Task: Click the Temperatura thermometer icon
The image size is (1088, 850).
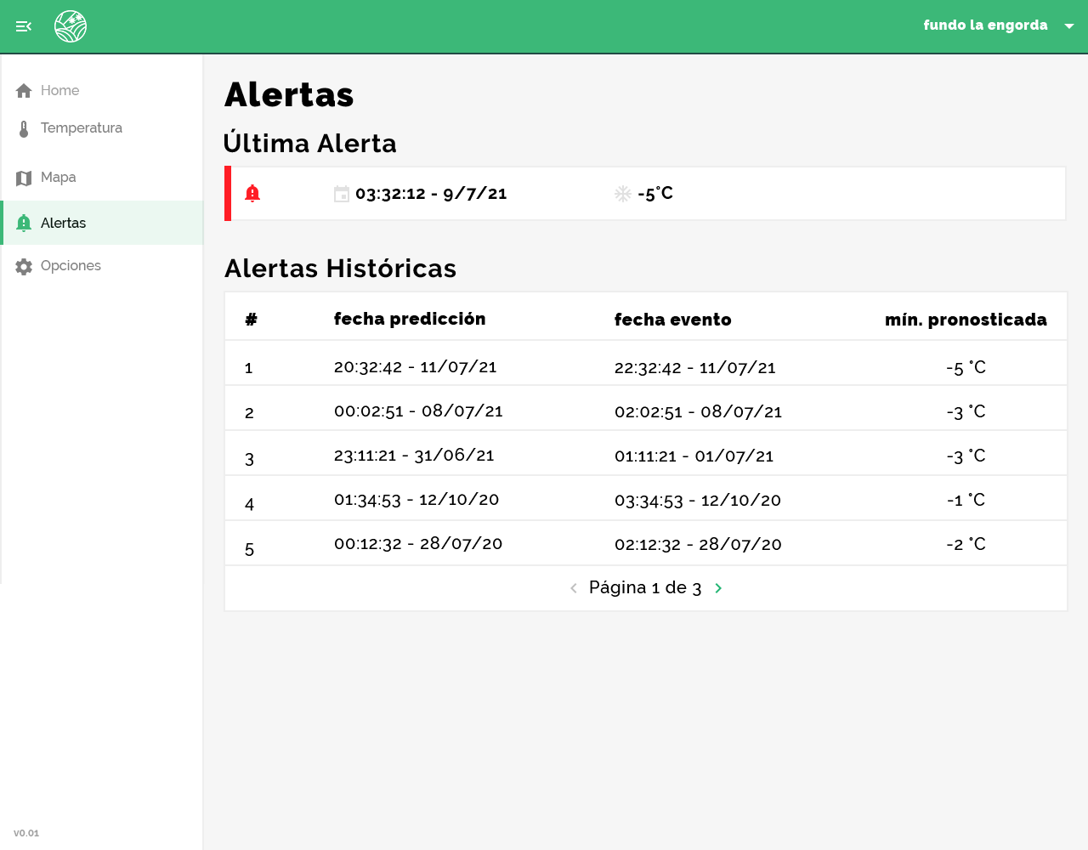Action: coord(24,129)
